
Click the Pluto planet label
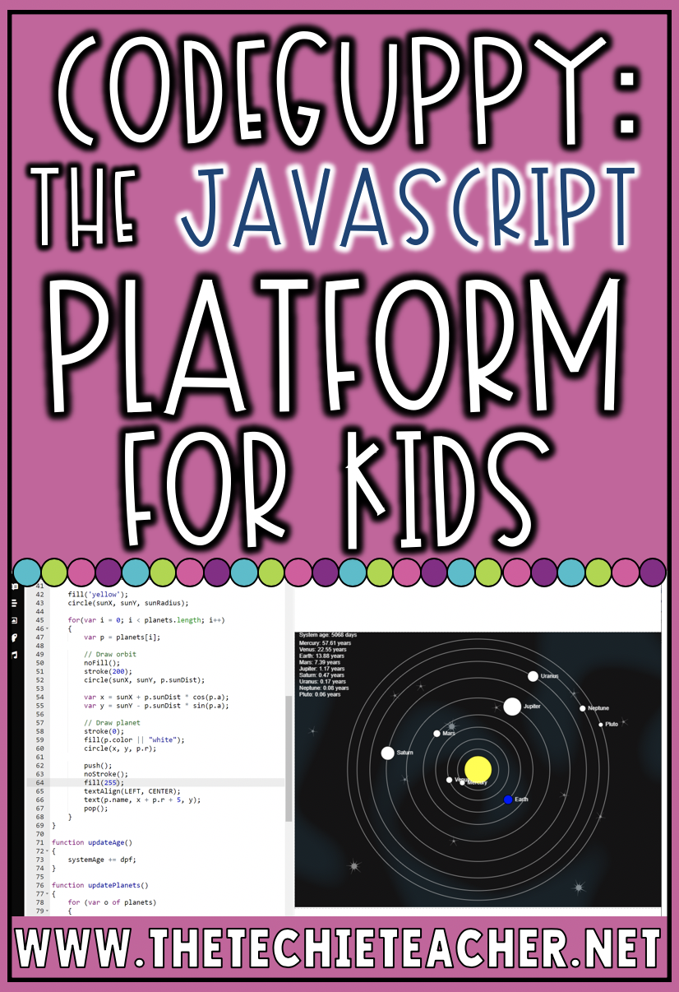612,725
